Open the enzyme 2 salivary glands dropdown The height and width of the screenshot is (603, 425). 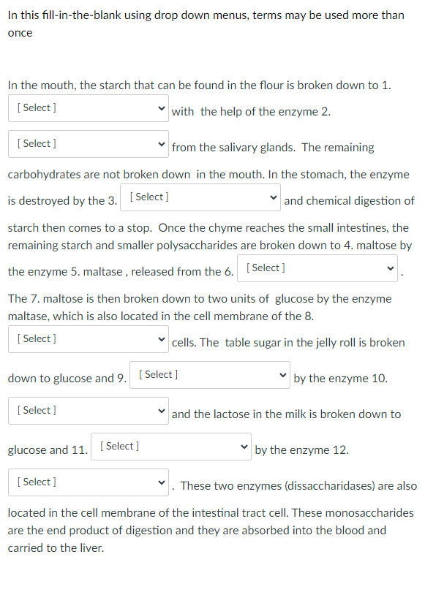pos(88,143)
